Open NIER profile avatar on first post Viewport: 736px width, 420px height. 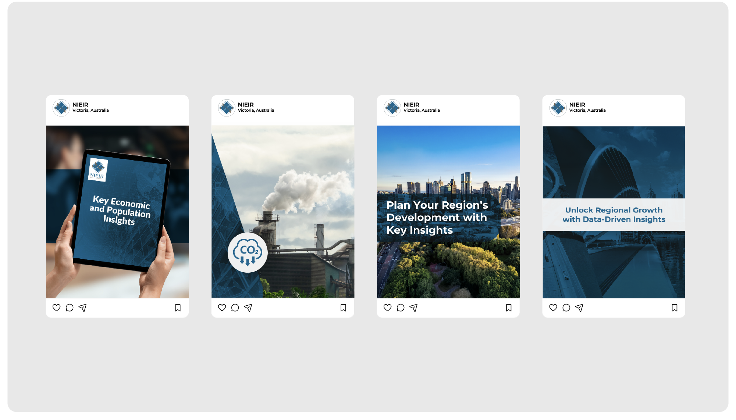[61, 108]
